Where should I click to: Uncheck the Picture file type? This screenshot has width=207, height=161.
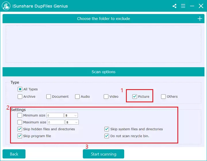click(x=135, y=97)
